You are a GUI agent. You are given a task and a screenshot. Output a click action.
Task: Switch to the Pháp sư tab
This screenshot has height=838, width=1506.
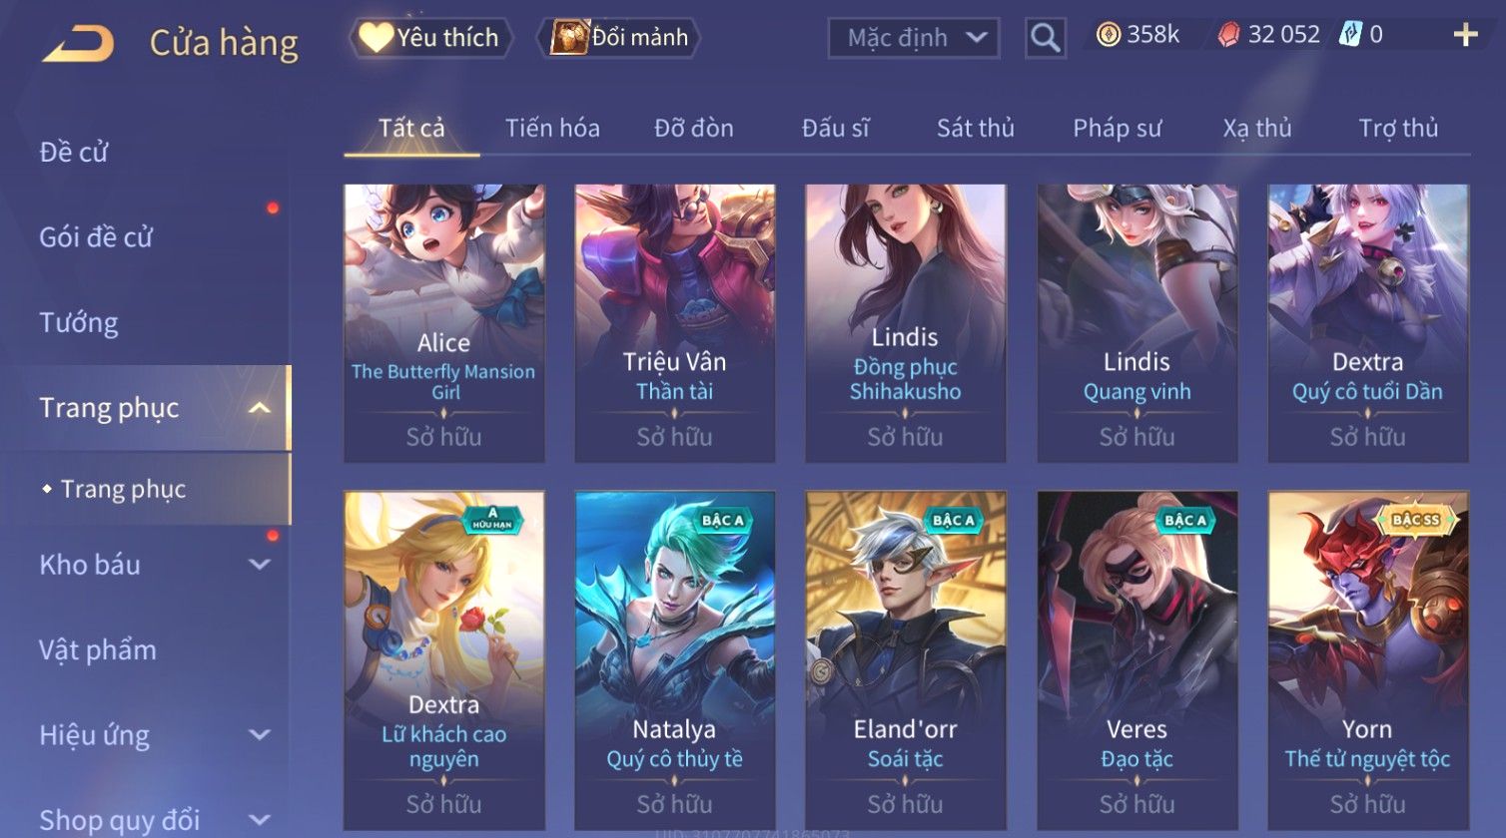[x=1117, y=128]
